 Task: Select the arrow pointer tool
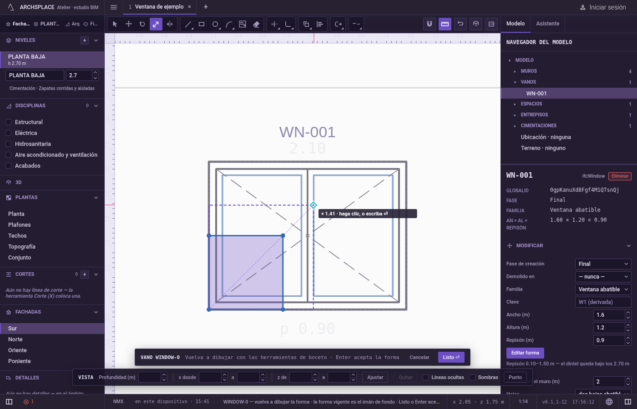[x=115, y=24]
